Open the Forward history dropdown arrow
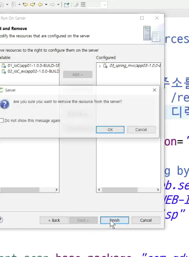 coord(58,4)
